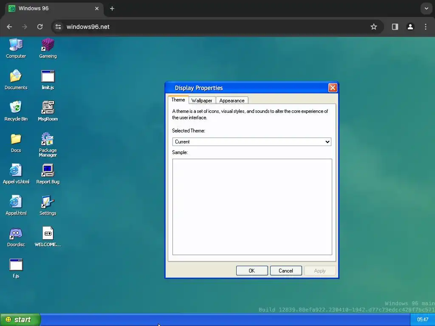435x326 pixels.
Task: Switch to the Appearance tab
Action: (232, 100)
